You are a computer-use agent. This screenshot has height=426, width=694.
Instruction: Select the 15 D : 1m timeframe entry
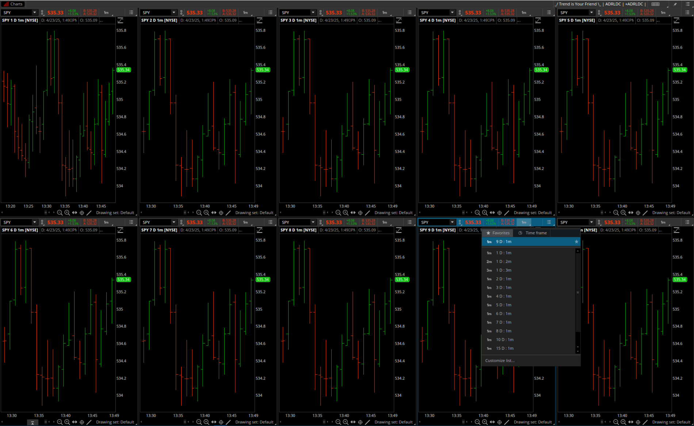[504, 348]
